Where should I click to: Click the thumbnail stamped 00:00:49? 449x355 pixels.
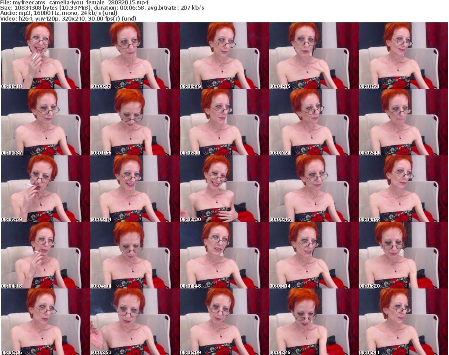pyautogui.click(x=224, y=56)
